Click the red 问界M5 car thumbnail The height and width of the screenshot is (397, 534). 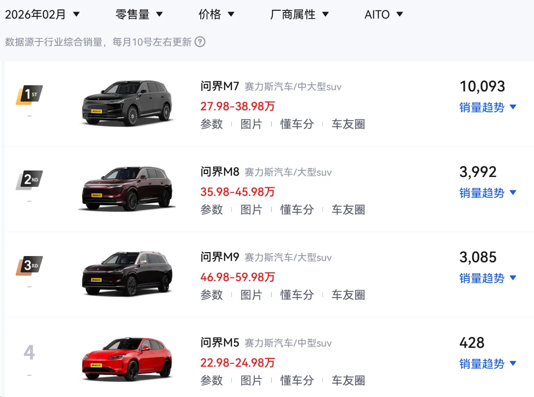[127, 359]
